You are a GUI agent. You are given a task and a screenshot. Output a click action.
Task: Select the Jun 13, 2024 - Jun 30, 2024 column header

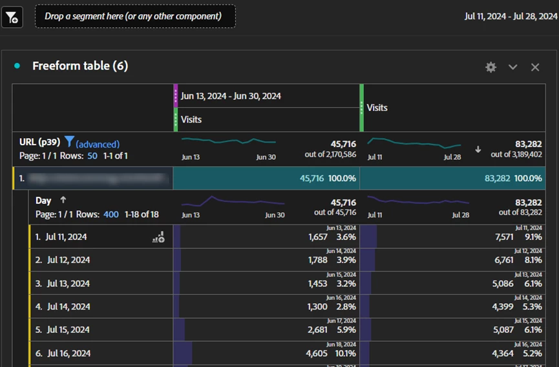[x=268, y=95]
